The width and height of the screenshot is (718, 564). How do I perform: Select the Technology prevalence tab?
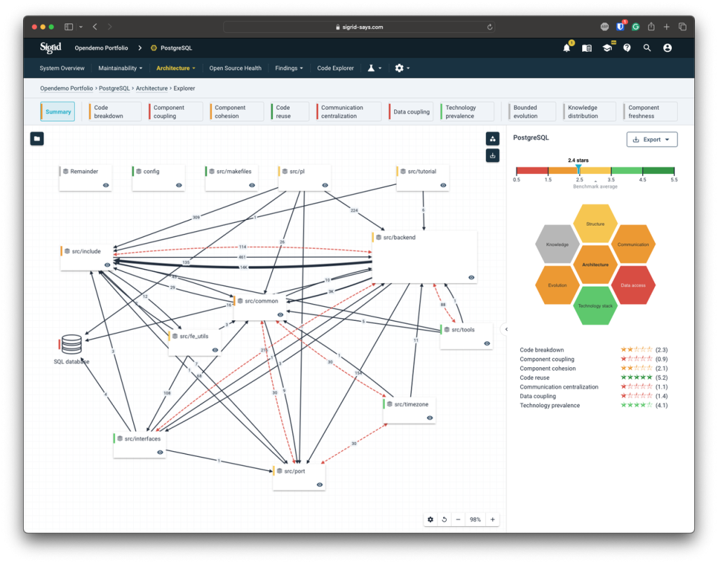click(466, 111)
